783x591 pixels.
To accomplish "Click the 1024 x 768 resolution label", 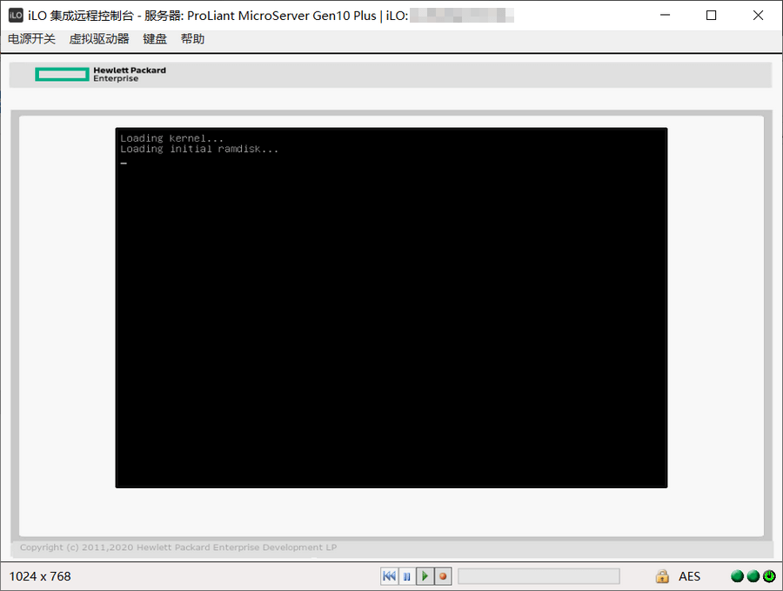I will [x=40, y=576].
